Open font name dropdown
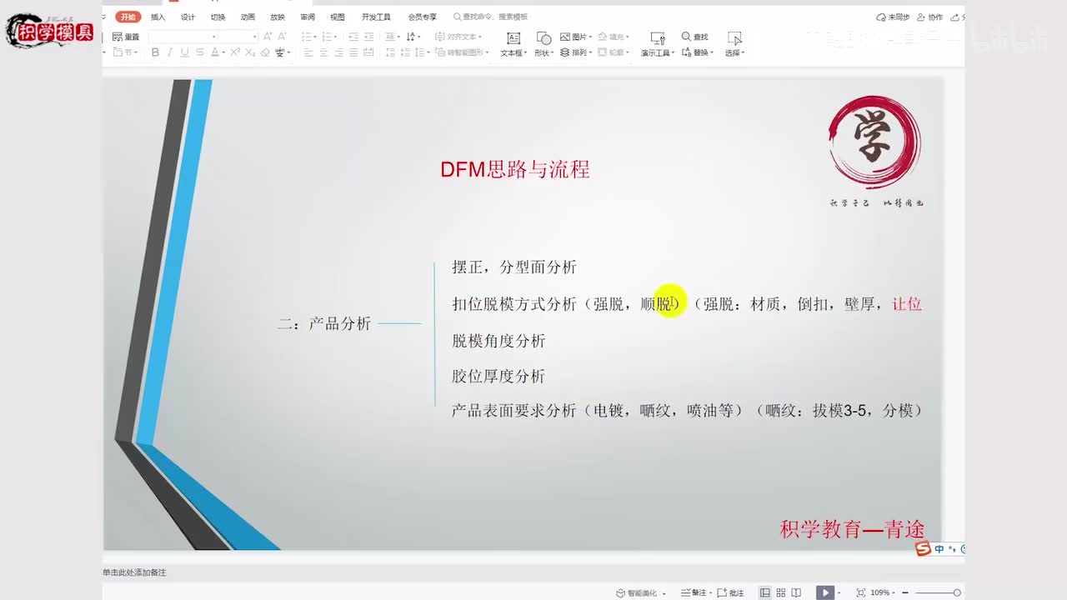Viewport: 1067px width, 600px height. coord(214,37)
